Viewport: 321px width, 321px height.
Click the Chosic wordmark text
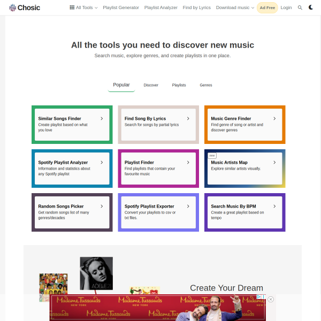click(29, 7)
